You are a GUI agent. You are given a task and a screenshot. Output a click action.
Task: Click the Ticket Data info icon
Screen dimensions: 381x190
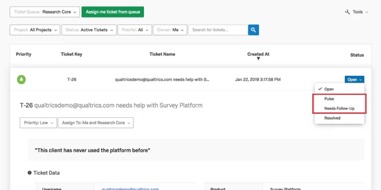pos(30,173)
